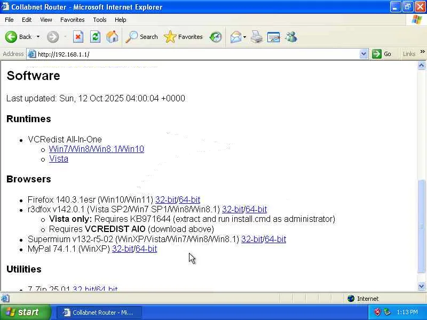The image size is (427, 320).
Task: Open the Messenger people icon
Action: coord(291,37)
